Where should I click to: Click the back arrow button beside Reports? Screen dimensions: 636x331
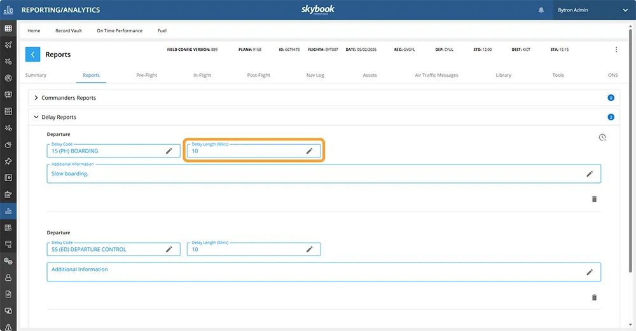coord(32,55)
